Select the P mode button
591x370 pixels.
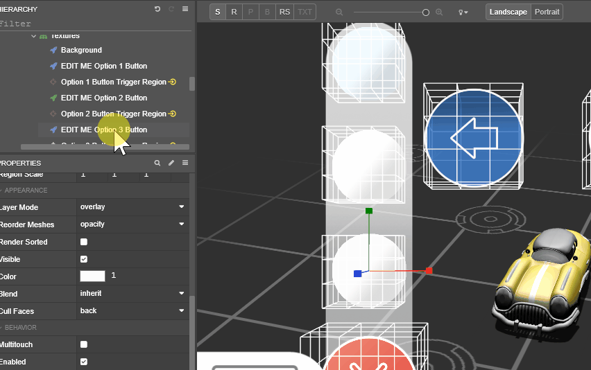click(x=250, y=12)
